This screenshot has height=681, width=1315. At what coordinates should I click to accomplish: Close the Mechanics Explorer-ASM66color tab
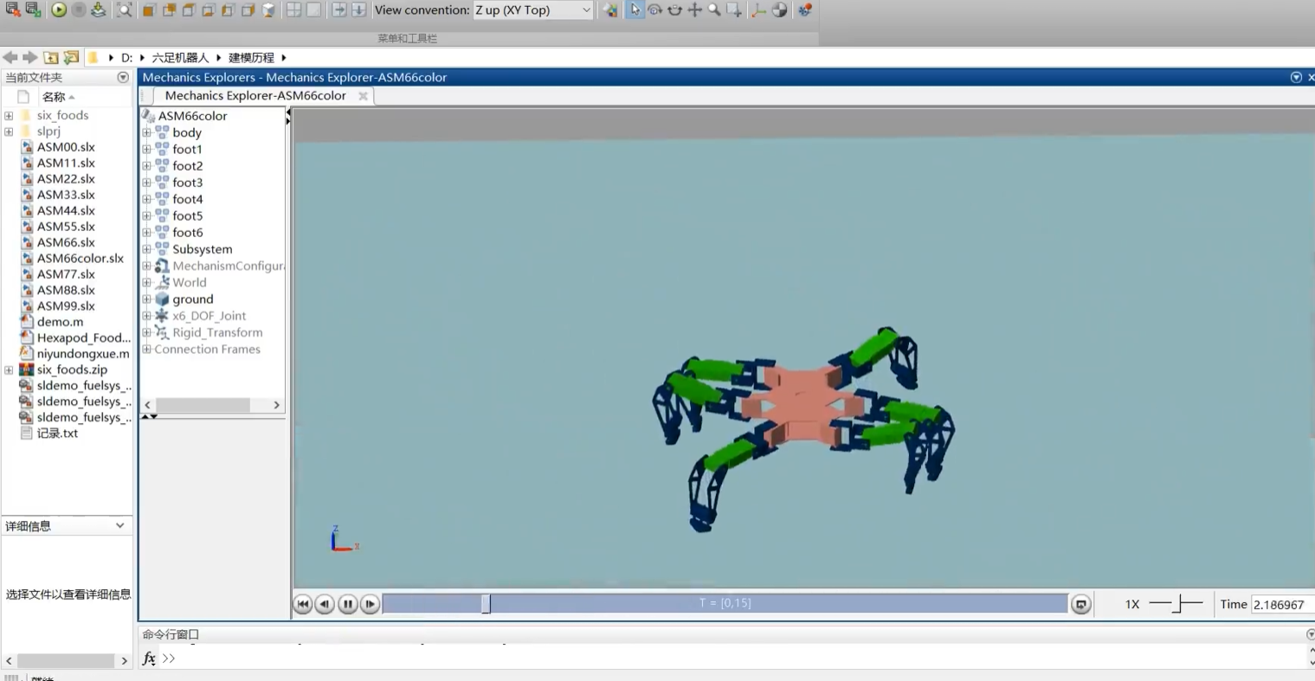pos(363,96)
